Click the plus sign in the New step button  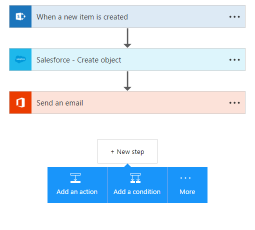tap(112, 151)
